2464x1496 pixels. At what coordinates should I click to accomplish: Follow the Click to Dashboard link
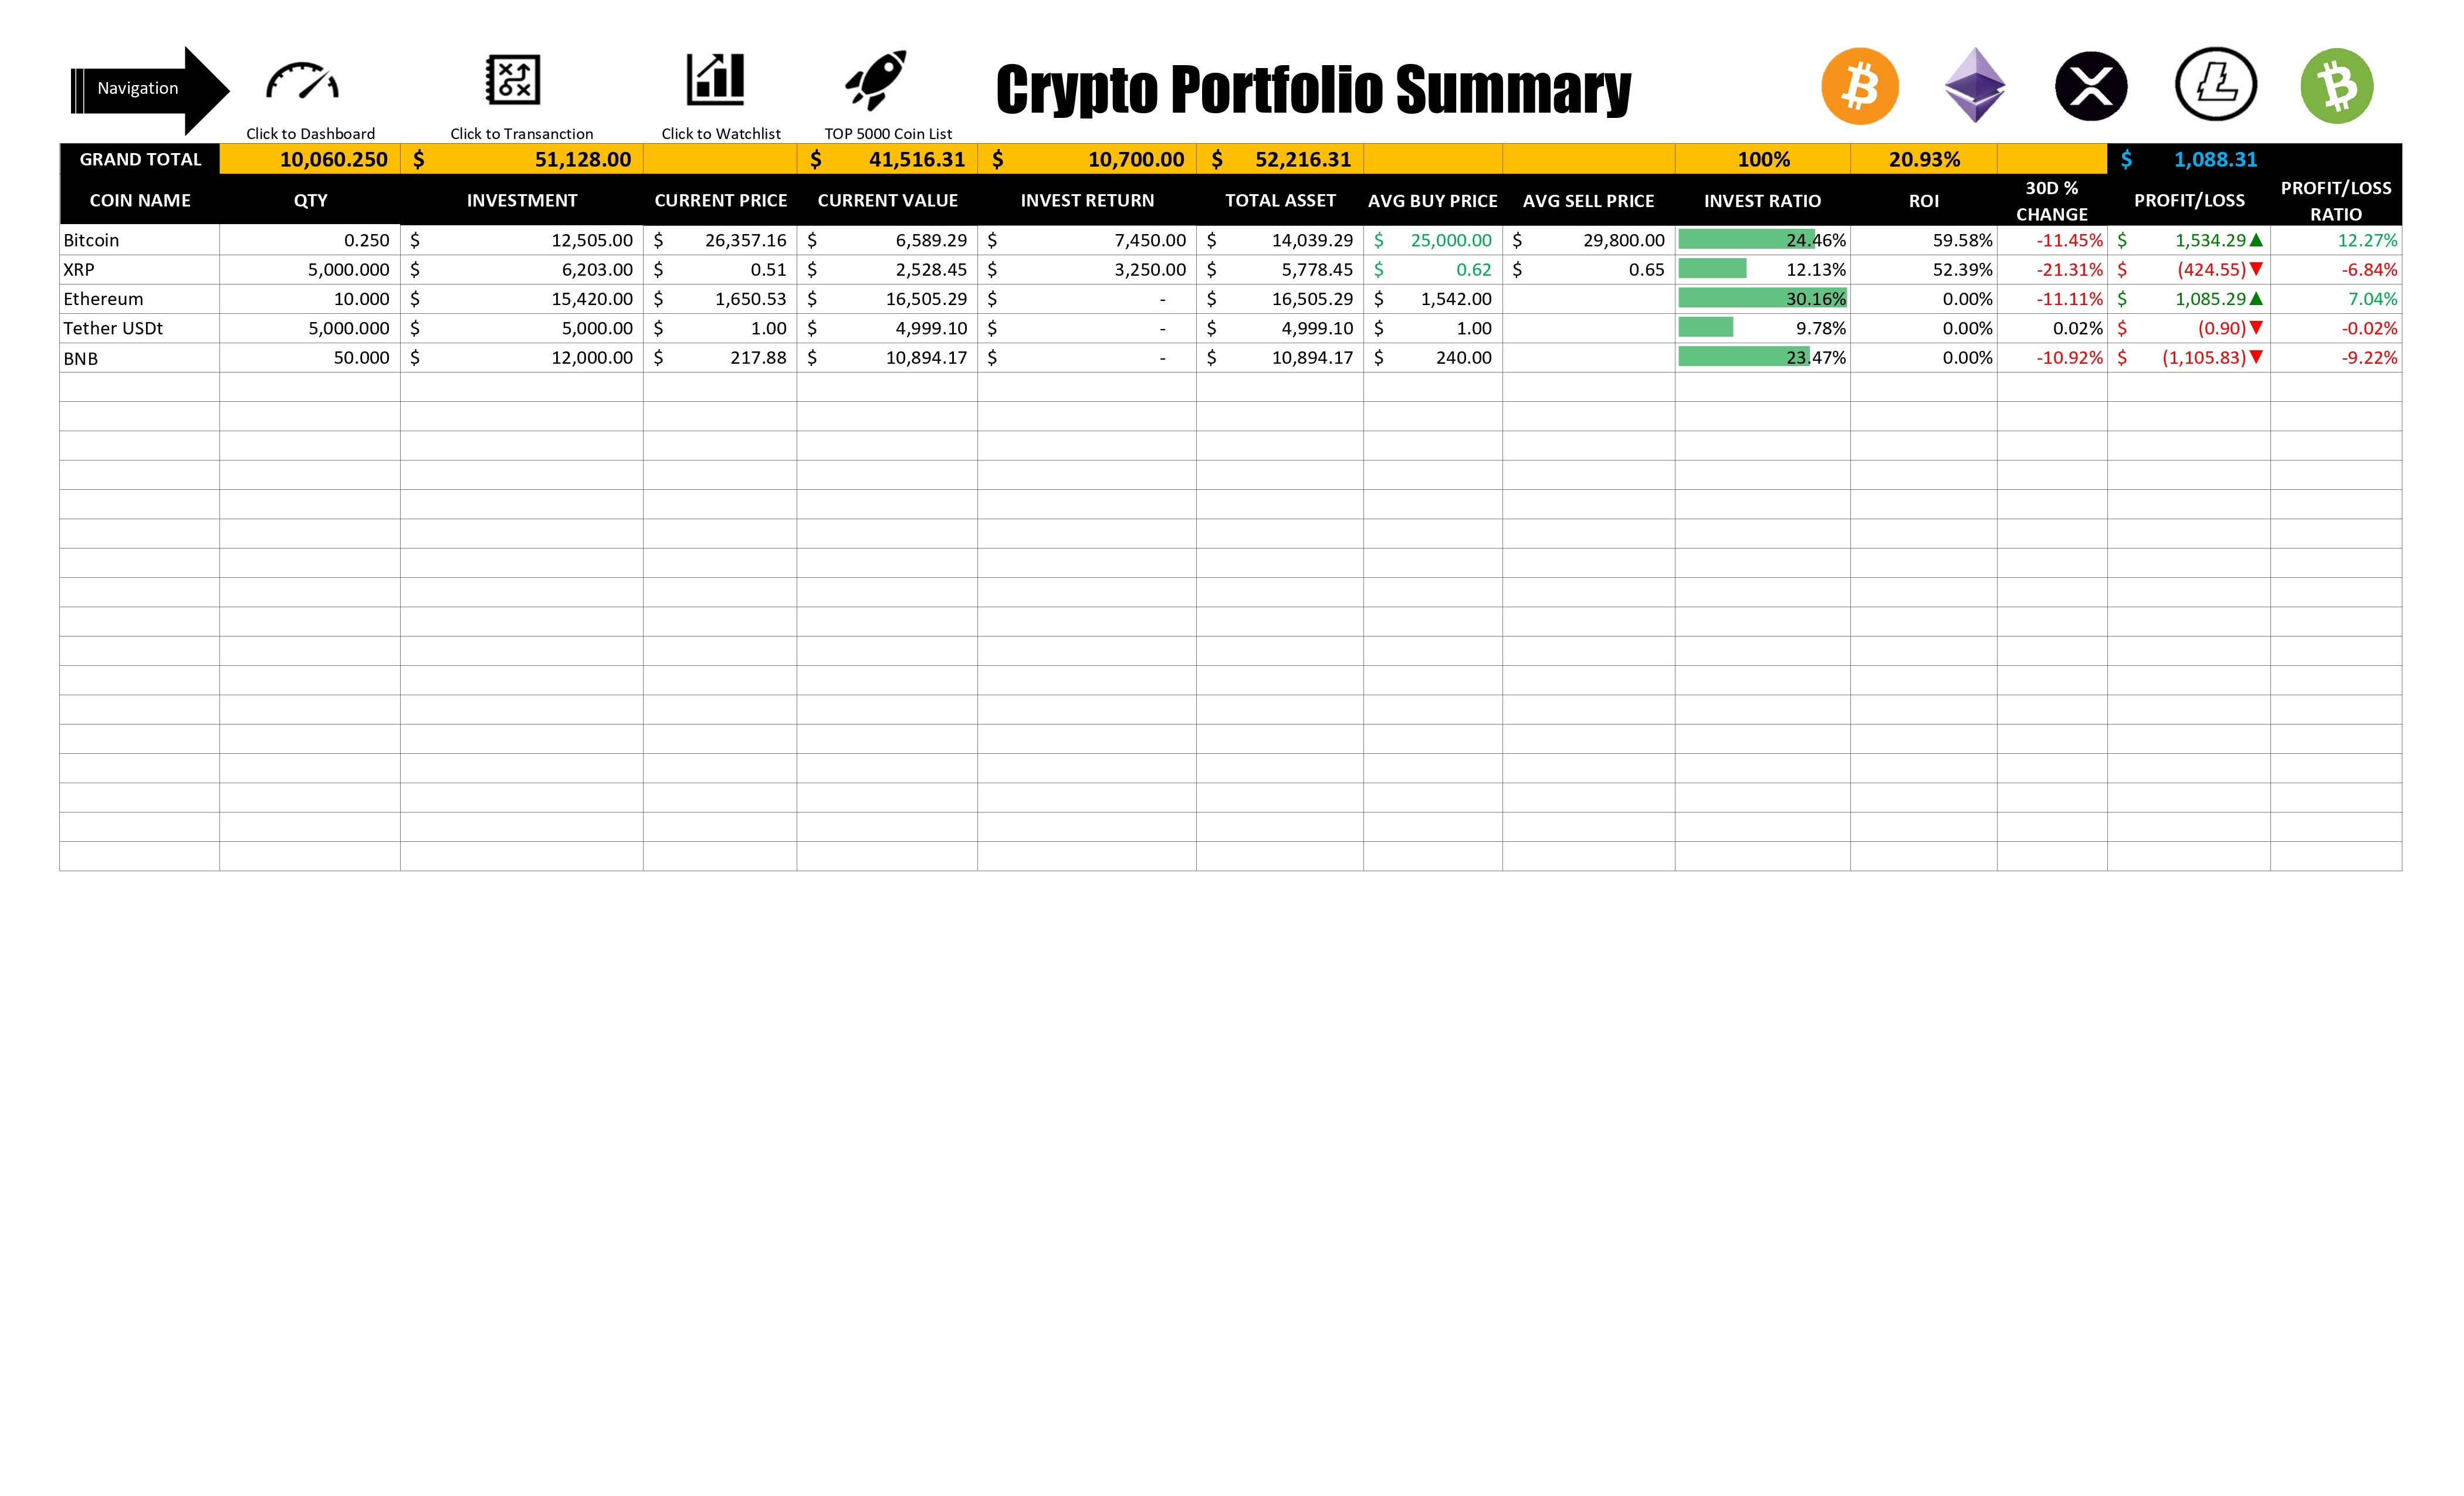click(311, 134)
